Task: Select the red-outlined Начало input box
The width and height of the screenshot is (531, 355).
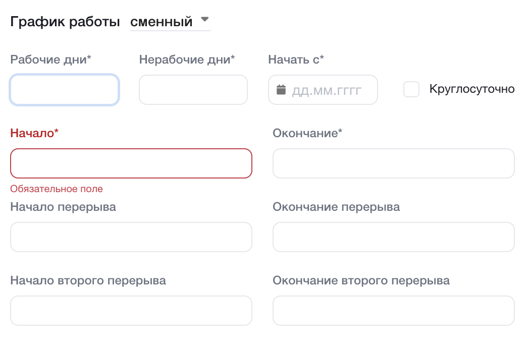Action: coord(131,163)
